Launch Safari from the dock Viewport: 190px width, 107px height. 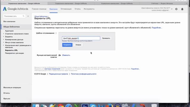click(x=69, y=106)
